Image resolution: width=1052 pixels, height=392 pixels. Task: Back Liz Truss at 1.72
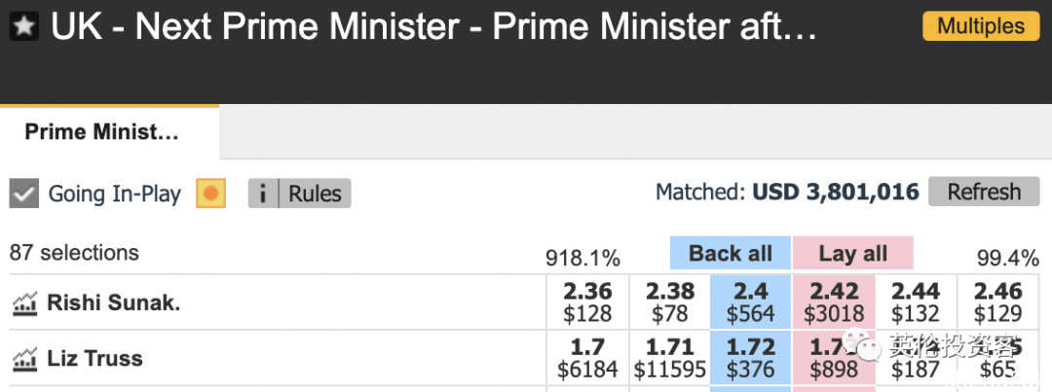pyautogui.click(x=751, y=358)
